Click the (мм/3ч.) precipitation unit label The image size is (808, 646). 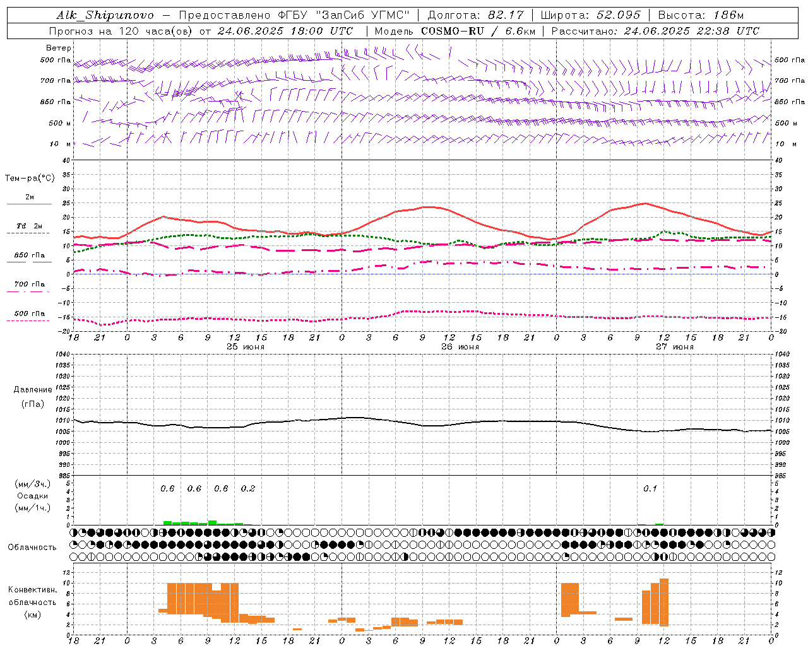click(x=32, y=484)
